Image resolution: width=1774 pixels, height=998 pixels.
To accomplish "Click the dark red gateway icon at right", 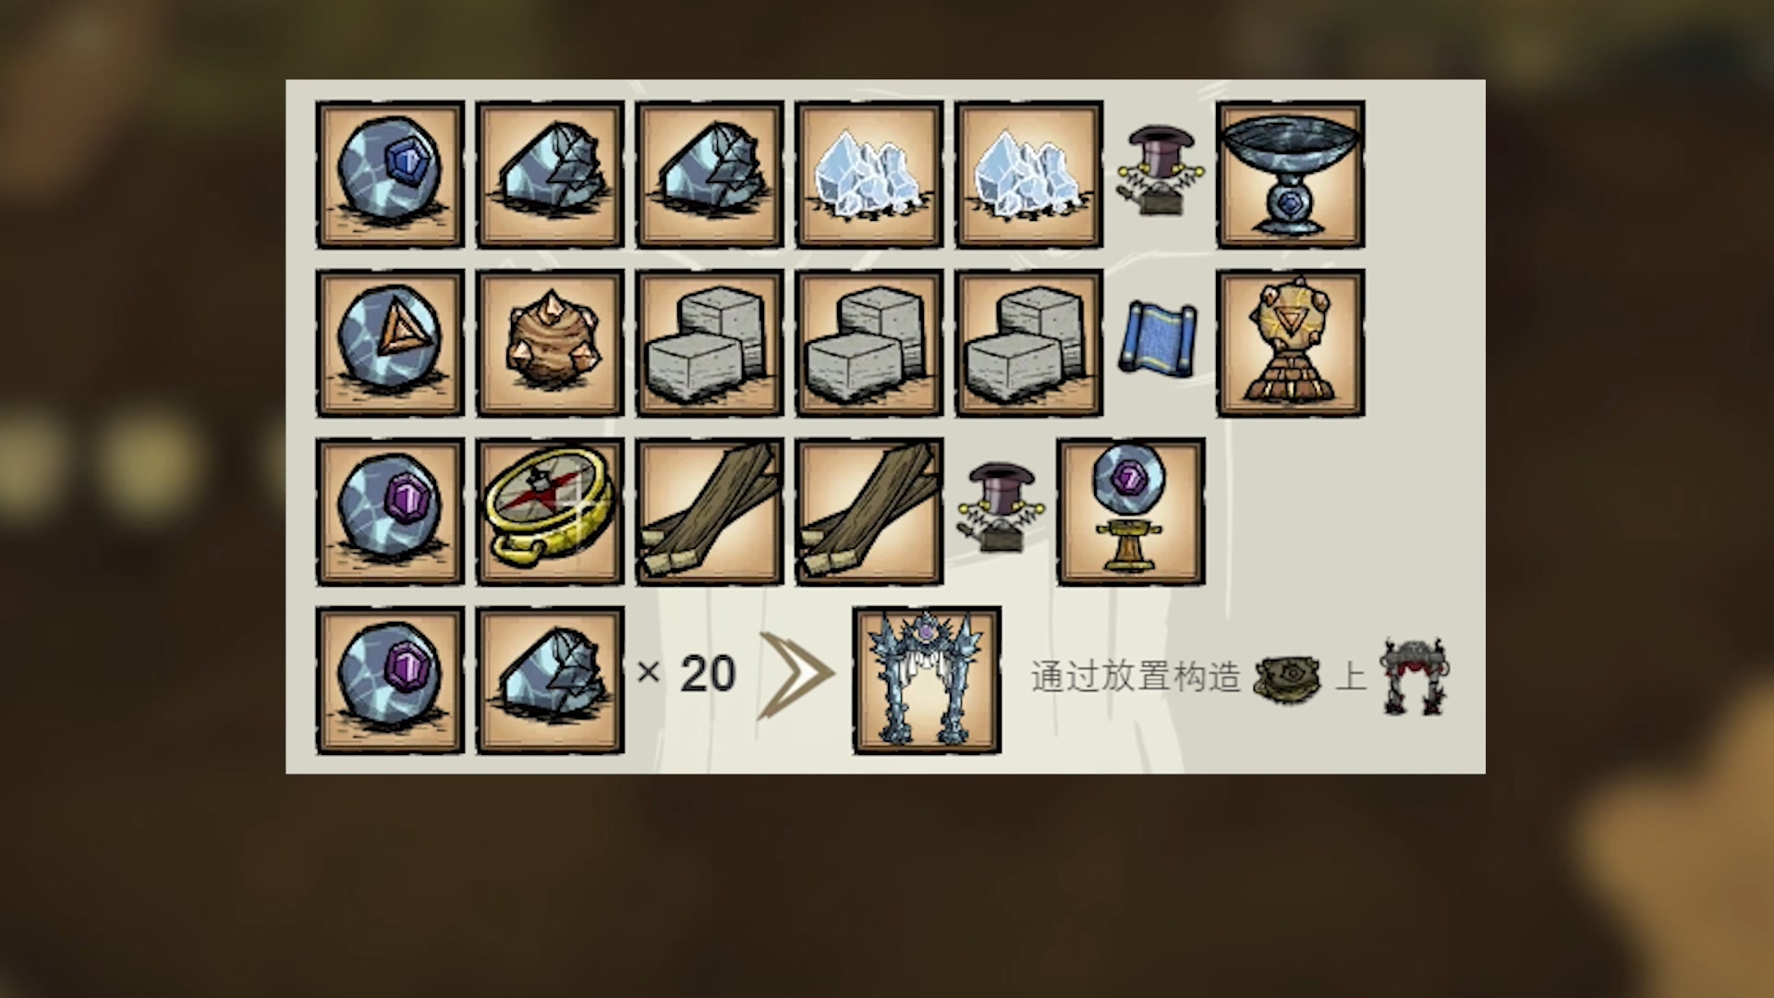I will pos(1415,677).
